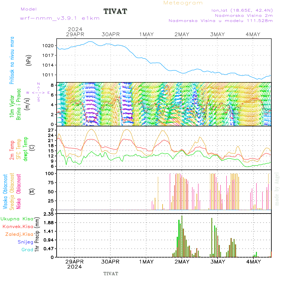This screenshot has height=283, width=283.
Task: Click the "Meteogram" heading text
Action: tap(183, 3)
